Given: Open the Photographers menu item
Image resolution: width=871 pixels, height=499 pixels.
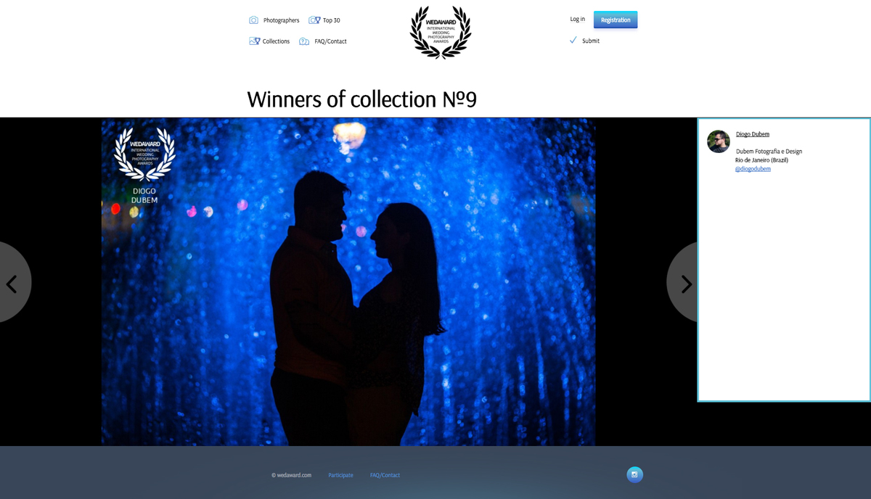Looking at the screenshot, I should click(x=281, y=20).
